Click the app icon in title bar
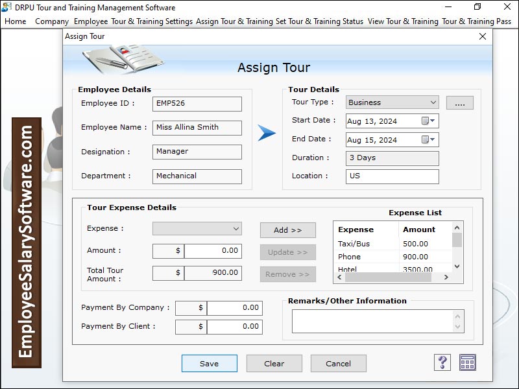The image size is (519, 389). click(x=8, y=8)
